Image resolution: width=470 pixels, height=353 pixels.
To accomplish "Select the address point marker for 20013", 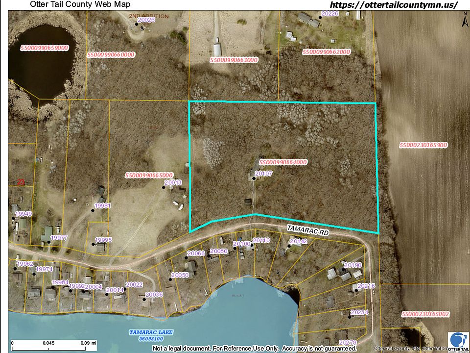I will point(164,187).
